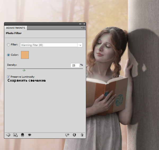Close the Adjustments panel

(x=84, y=24)
